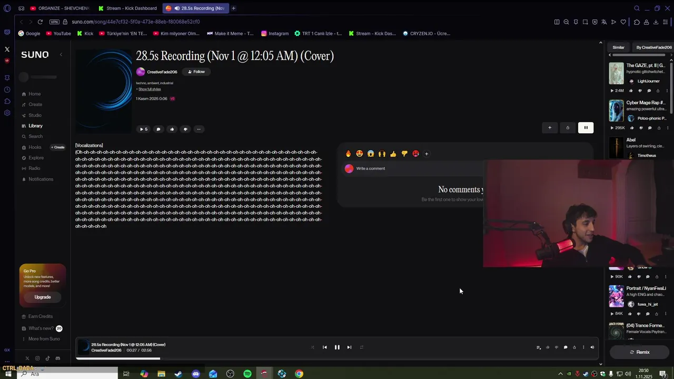
Task: Open Library in Suno sidebar
Action: point(35,126)
